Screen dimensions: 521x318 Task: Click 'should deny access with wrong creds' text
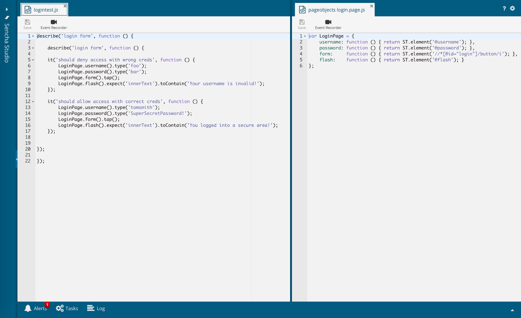[105, 60]
